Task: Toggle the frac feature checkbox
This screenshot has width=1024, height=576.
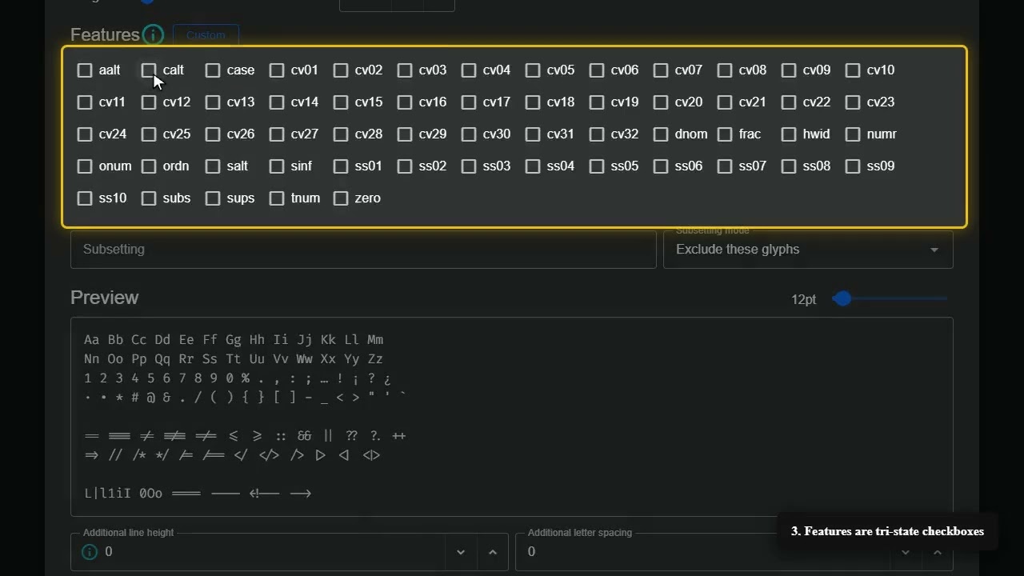Action: (x=725, y=134)
